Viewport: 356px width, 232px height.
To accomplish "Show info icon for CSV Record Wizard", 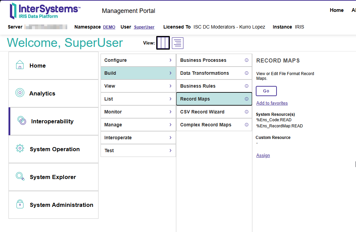I will pyautogui.click(x=247, y=112).
